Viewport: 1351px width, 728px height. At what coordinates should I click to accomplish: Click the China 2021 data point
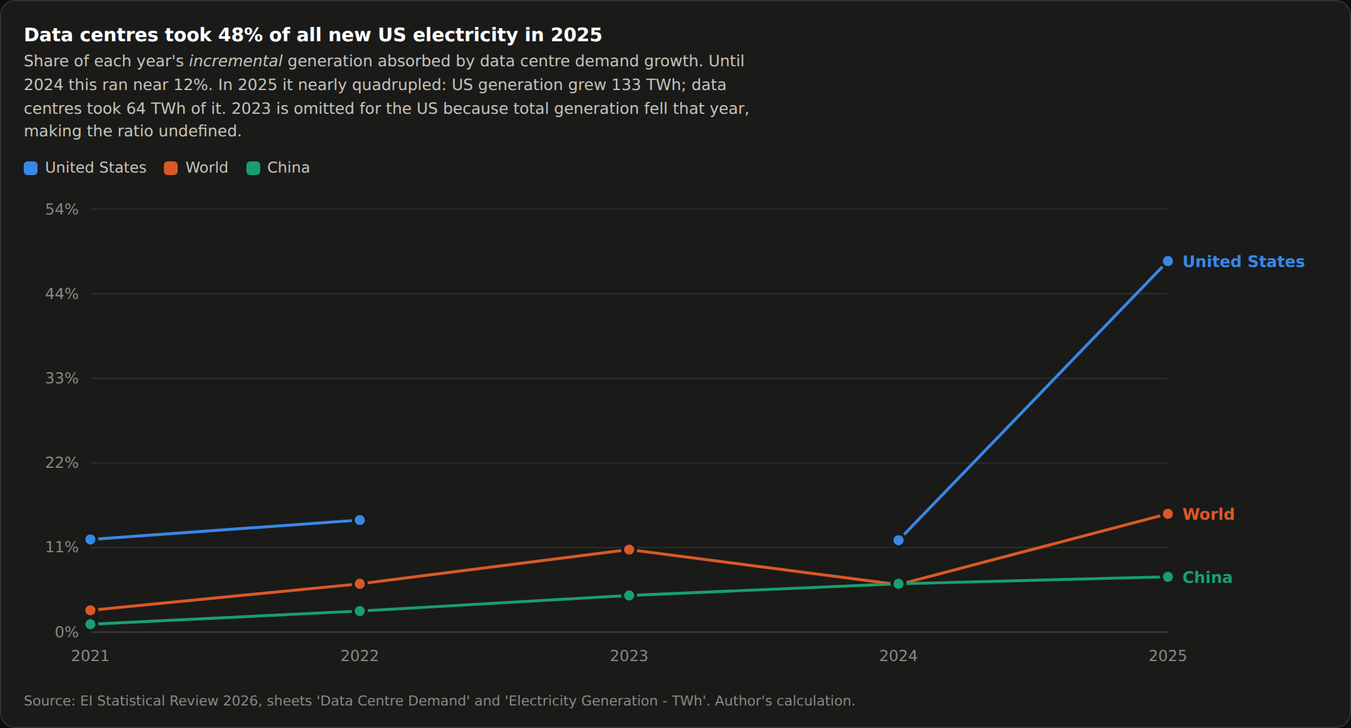[91, 624]
